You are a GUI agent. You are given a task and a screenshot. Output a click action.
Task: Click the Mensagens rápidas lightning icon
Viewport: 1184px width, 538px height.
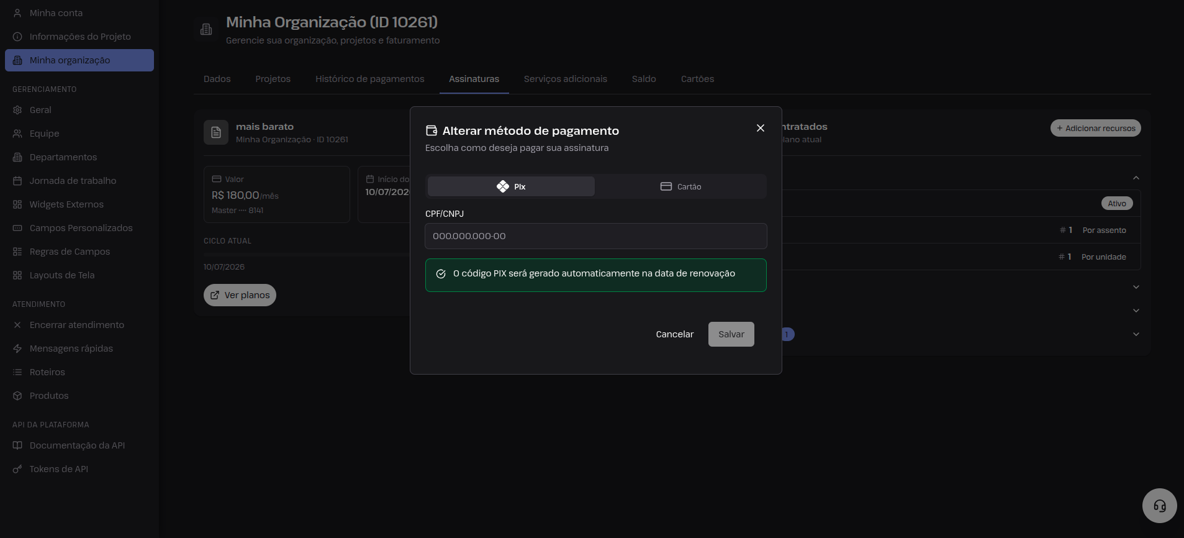click(x=17, y=349)
